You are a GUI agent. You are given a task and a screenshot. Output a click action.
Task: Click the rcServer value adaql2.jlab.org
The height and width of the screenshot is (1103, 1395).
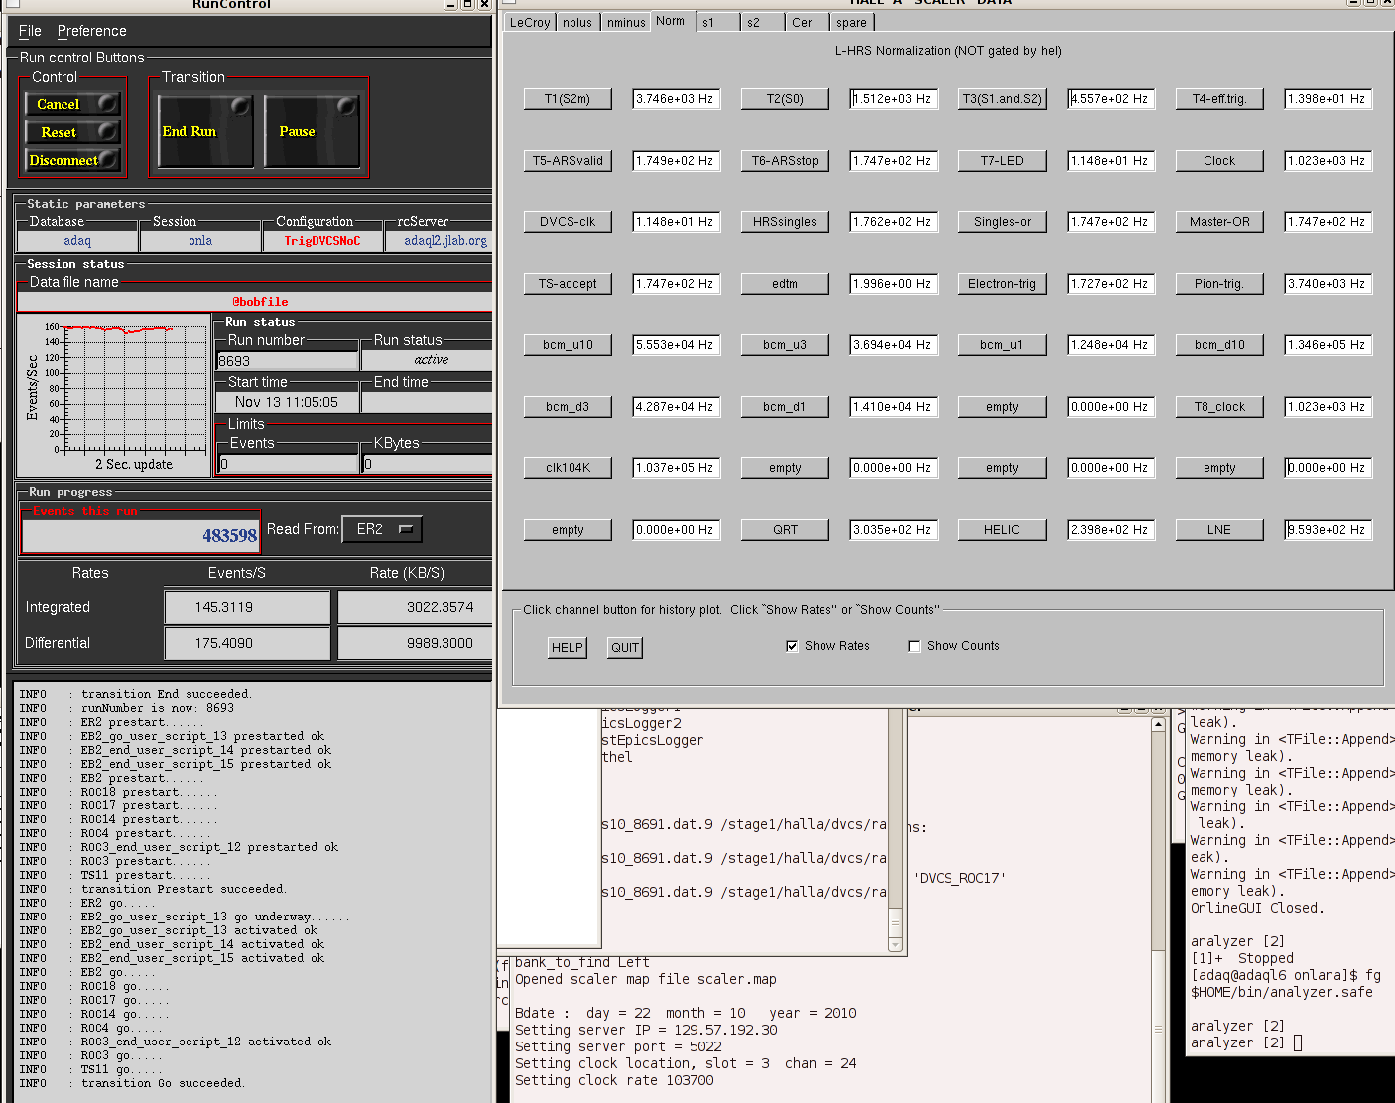click(x=439, y=240)
